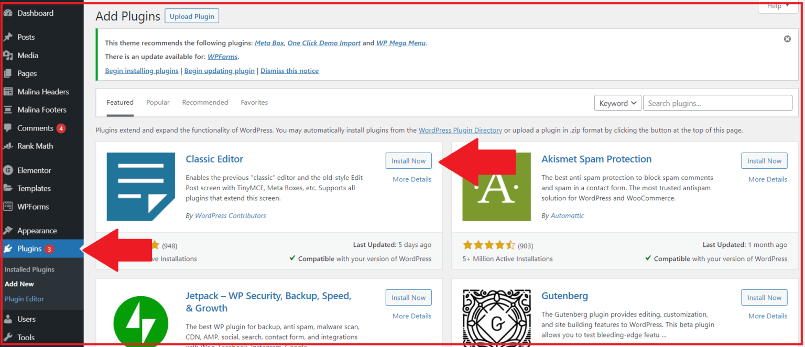Click Akismet's "(903)" rating count

coord(526,246)
